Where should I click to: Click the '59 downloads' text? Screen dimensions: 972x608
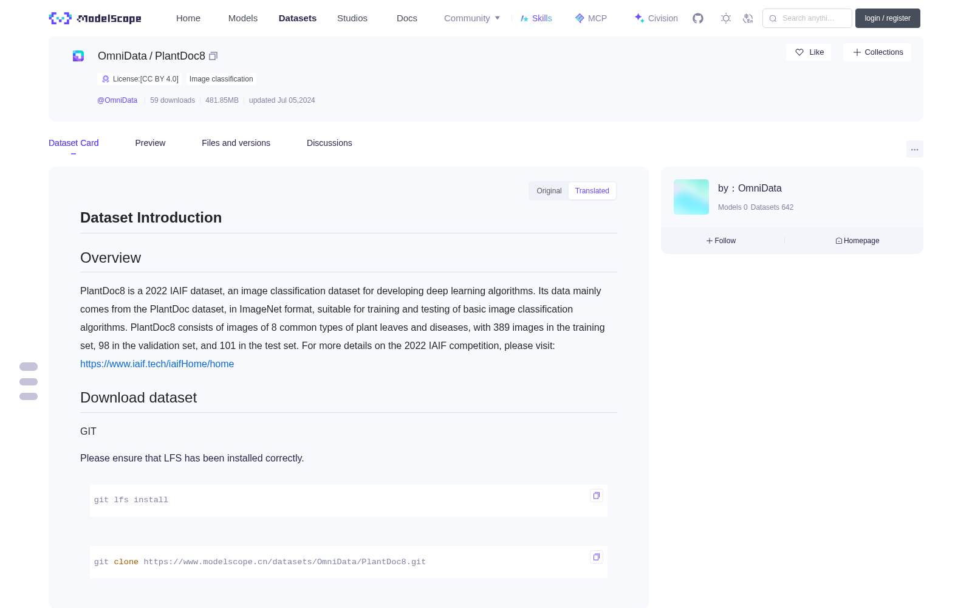click(173, 100)
